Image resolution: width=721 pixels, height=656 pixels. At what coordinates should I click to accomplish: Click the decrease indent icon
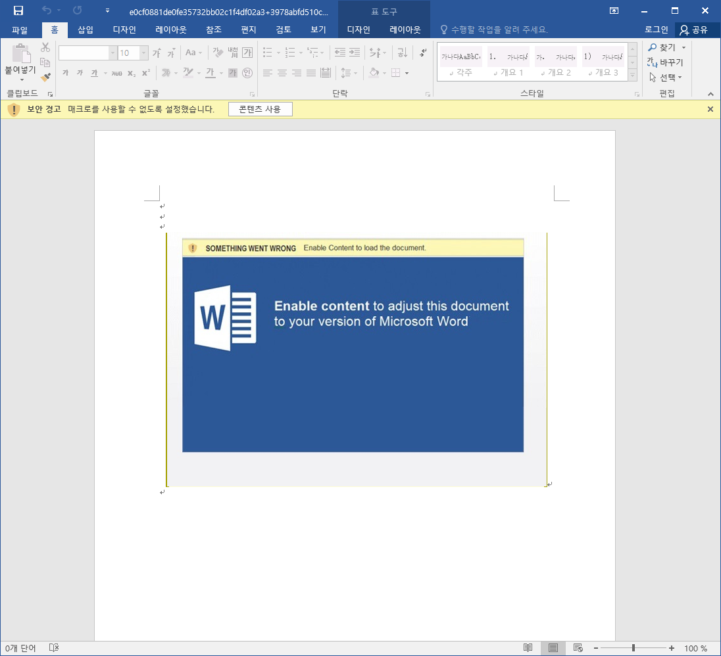[x=340, y=53]
